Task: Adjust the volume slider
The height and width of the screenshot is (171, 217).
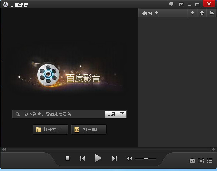Action: coord(146,159)
